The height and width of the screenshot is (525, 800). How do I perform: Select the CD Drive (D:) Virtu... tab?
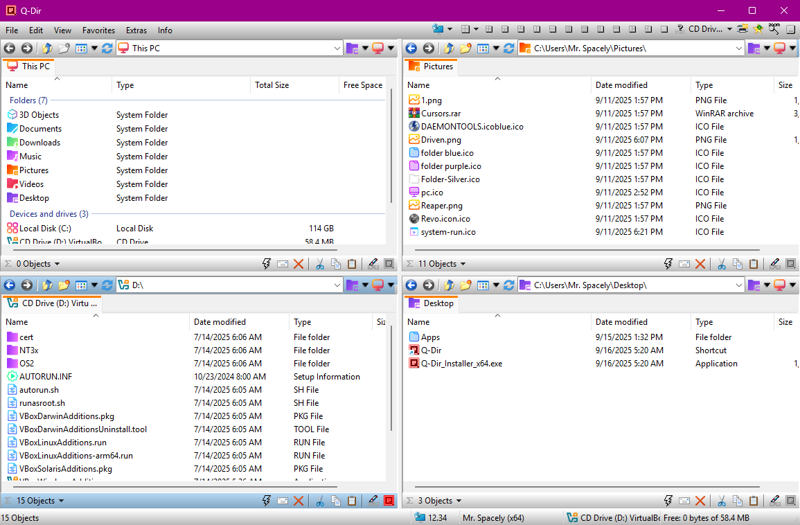[x=52, y=303]
